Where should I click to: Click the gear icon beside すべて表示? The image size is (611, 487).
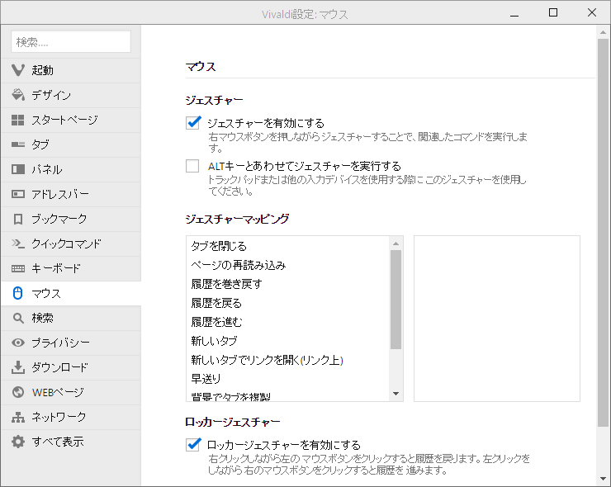pyautogui.click(x=18, y=442)
